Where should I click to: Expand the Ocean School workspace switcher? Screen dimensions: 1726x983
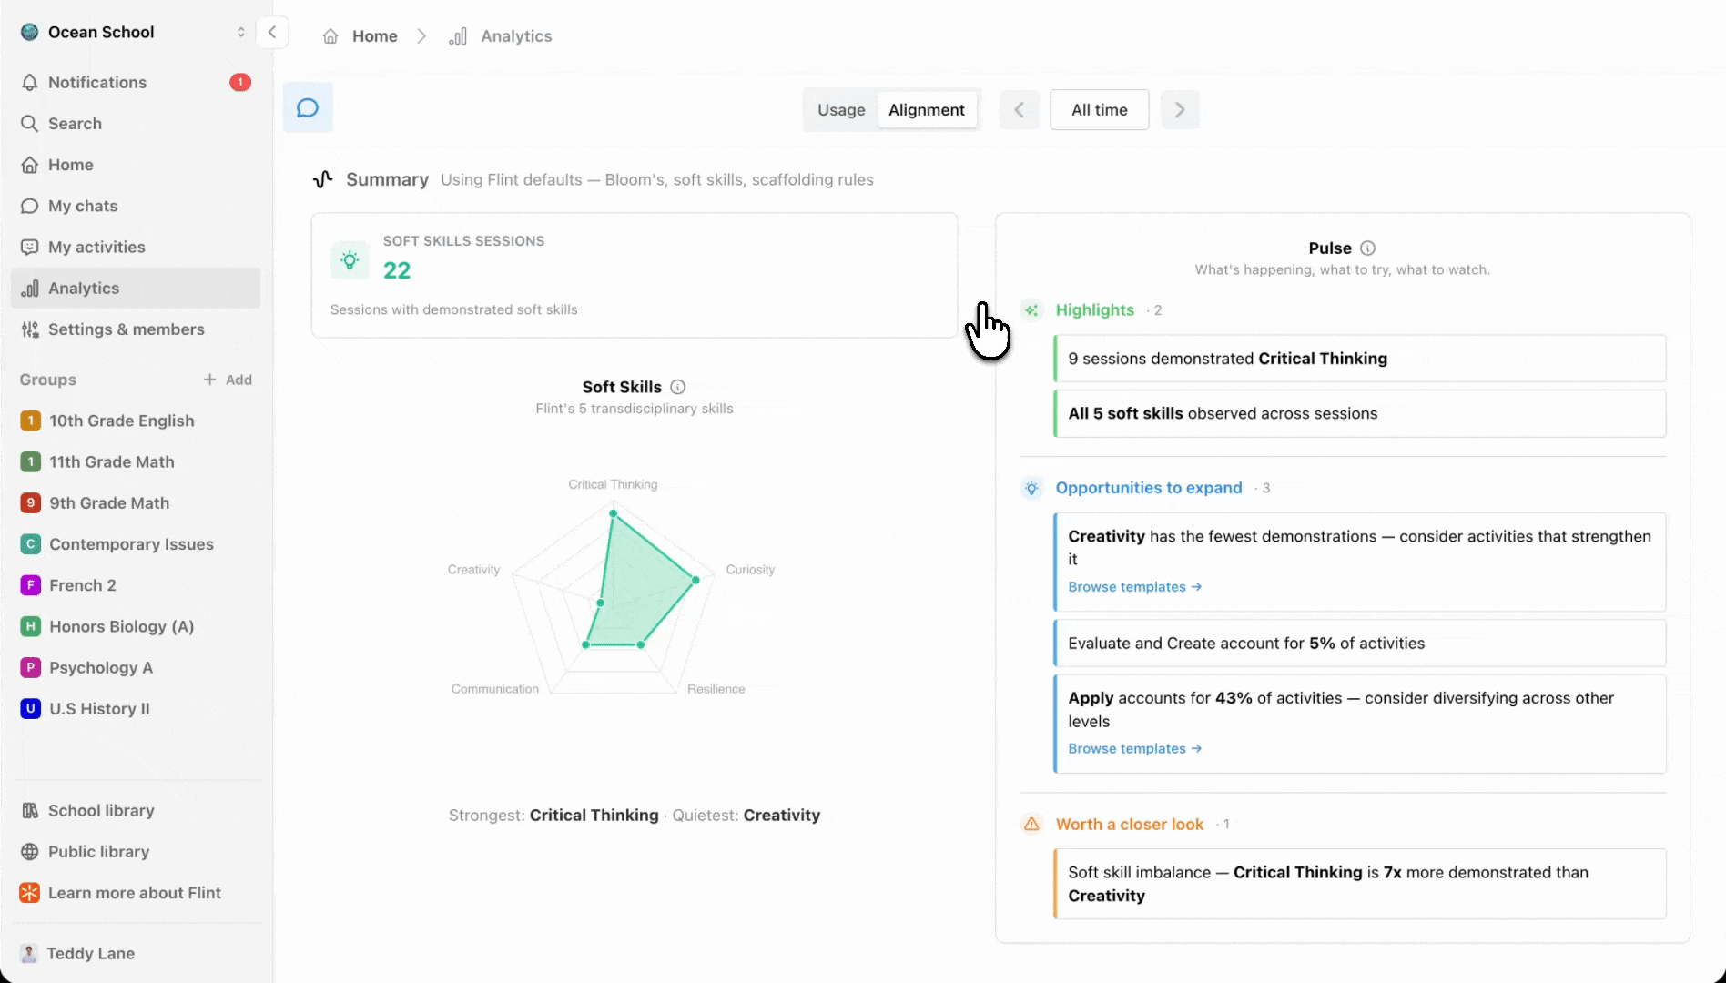(x=240, y=32)
